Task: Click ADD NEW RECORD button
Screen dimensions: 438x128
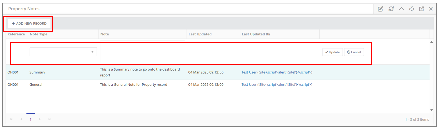Action: tap(29, 23)
